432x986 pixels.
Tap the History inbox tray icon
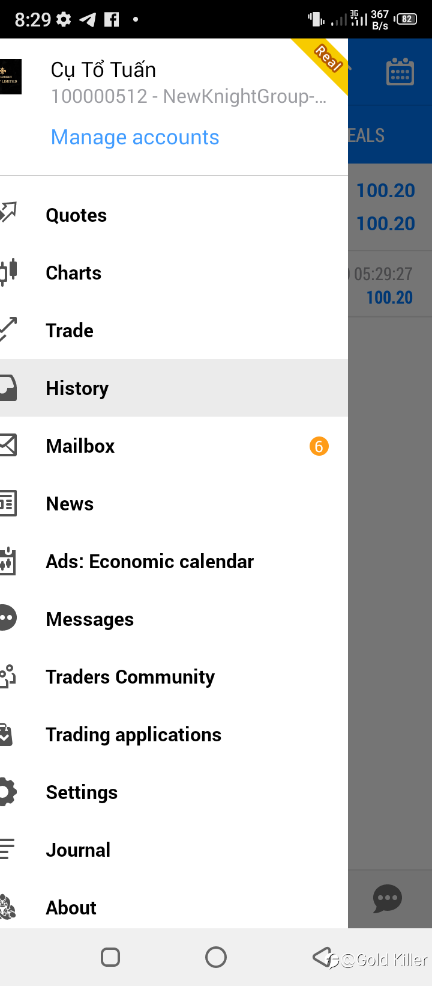tap(8, 388)
